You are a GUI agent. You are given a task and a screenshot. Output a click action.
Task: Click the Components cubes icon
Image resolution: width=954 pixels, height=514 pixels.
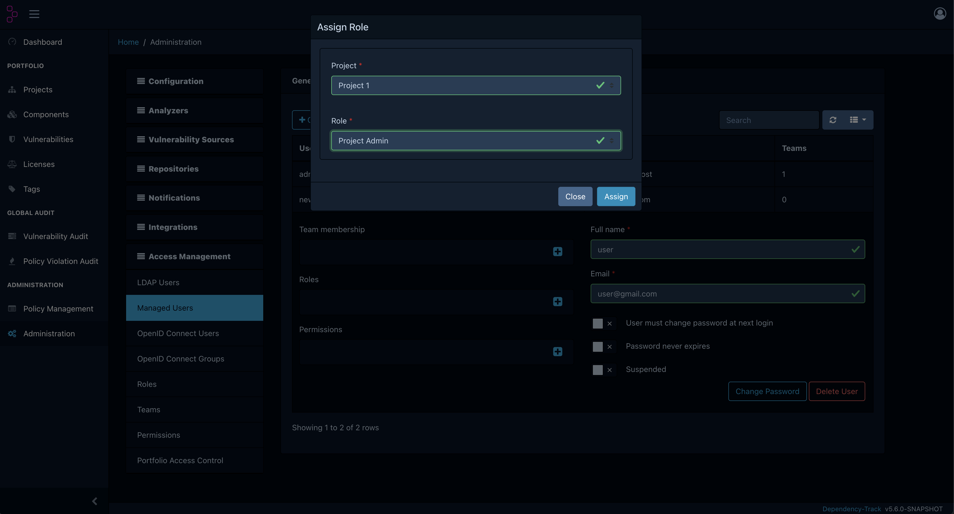[x=12, y=114]
